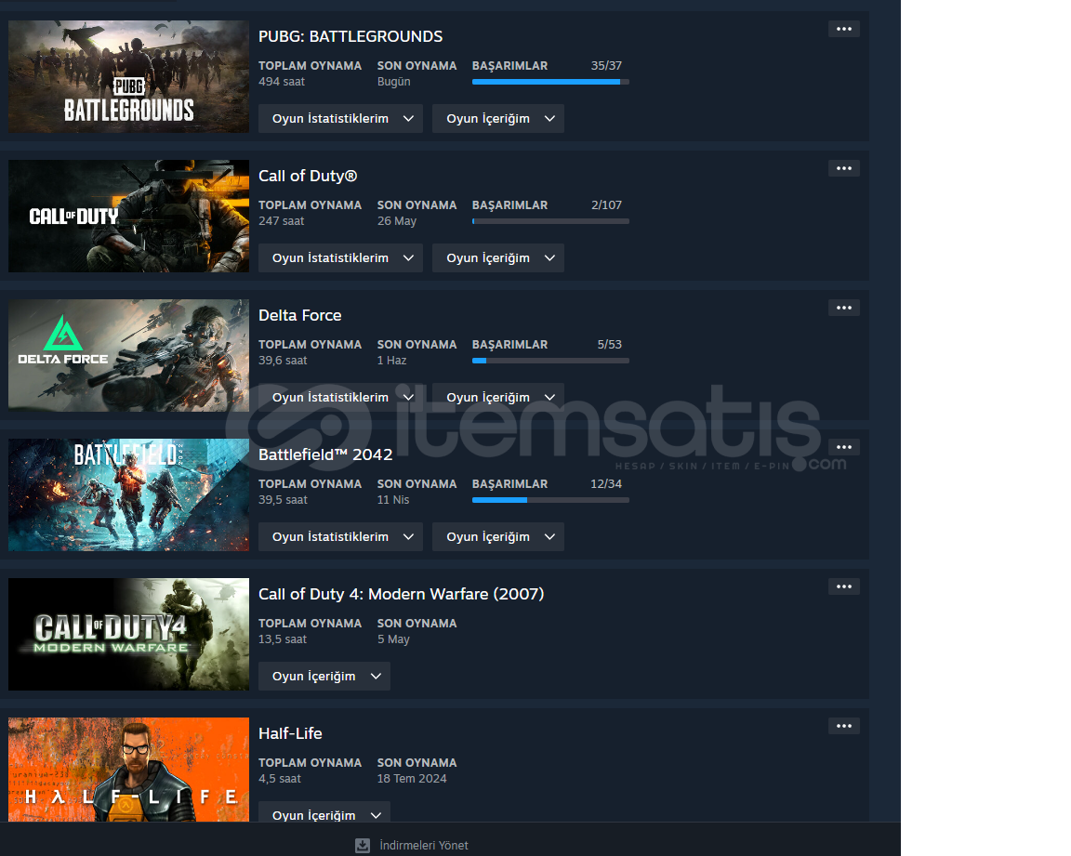1071x856 pixels.
Task: Open three-dot menu for Delta Force
Action: [x=843, y=308]
